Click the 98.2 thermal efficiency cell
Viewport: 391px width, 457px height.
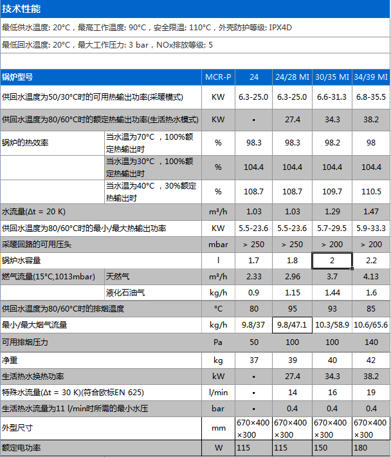(x=332, y=142)
